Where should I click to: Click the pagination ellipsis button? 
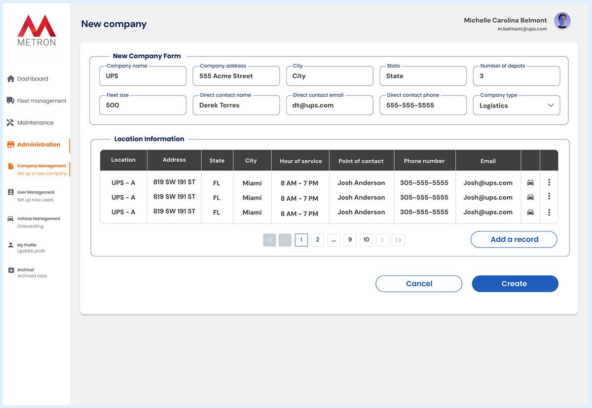coord(334,240)
